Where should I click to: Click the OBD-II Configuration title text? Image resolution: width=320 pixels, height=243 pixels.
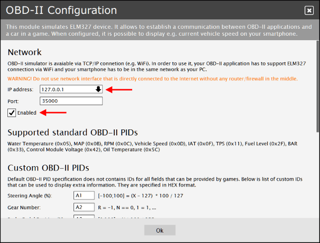tap(62, 10)
